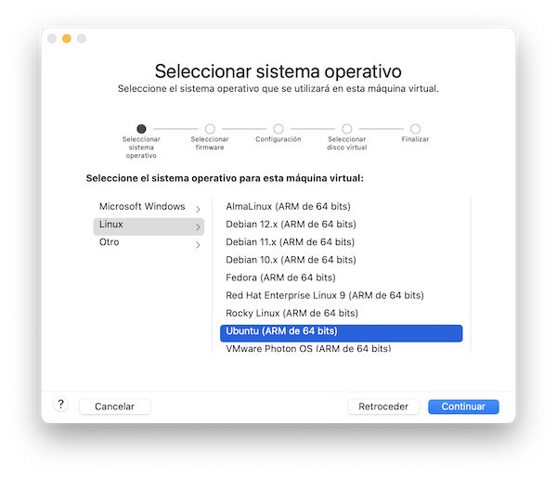Click the Configuración step circle
The width and height of the screenshot is (557, 478).
click(278, 129)
